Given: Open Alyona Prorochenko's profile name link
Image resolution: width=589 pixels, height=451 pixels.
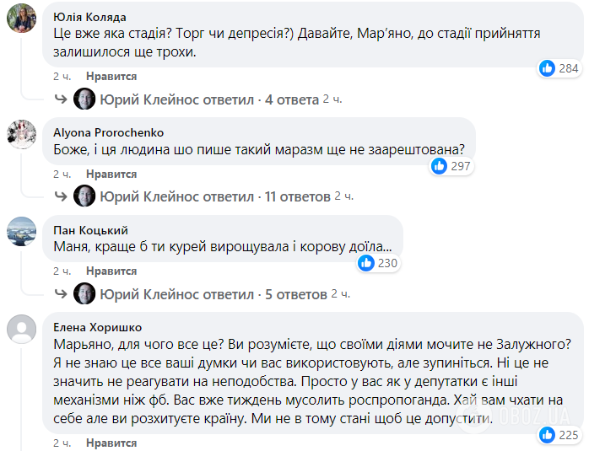Looking at the screenshot, I should (x=108, y=132).
